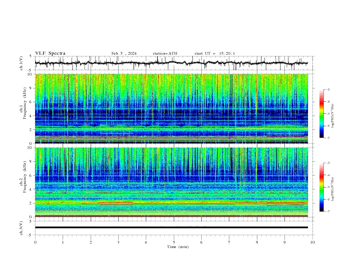Click the '9' tick on the time axis
The width and height of the screenshot is (352, 272).
(284, 242)
